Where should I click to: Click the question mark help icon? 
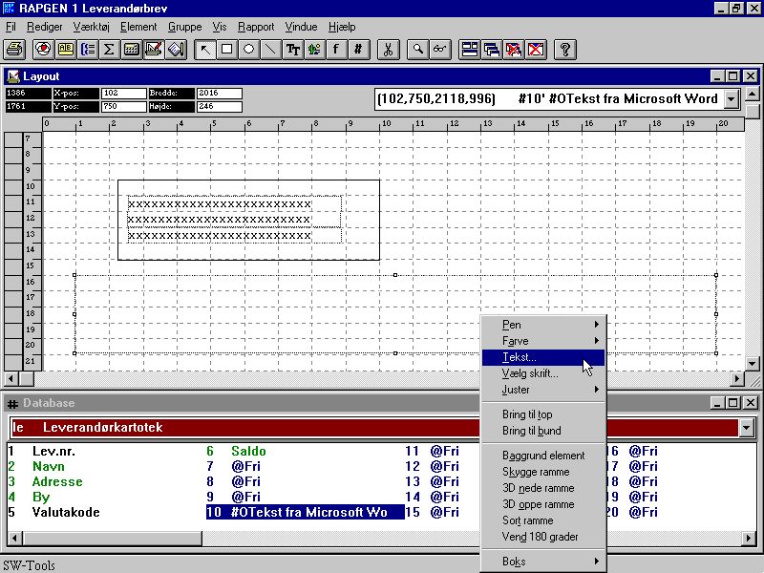click(x=564, y=49)
